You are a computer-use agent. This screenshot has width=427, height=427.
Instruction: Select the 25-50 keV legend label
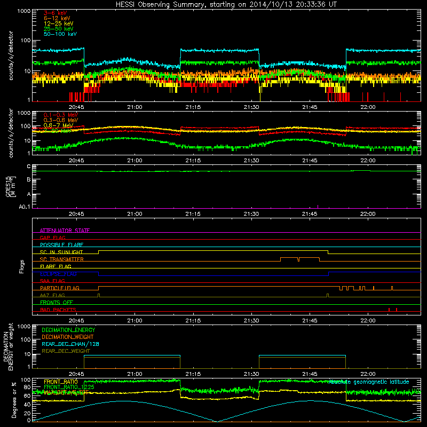59,29
